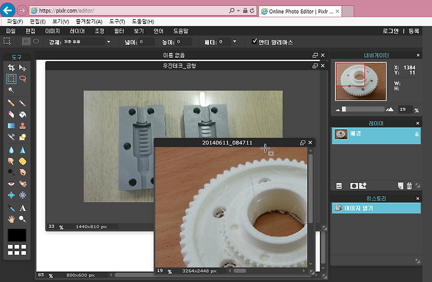This screenshot has height=282, width=432.
Task: Select the Paint Bucket tool
Action: click(23, 114)
